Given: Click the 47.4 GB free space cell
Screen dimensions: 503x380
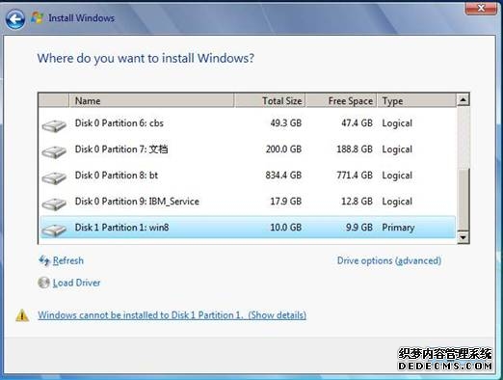Looking at the screenshot, I should click(357, 123).
